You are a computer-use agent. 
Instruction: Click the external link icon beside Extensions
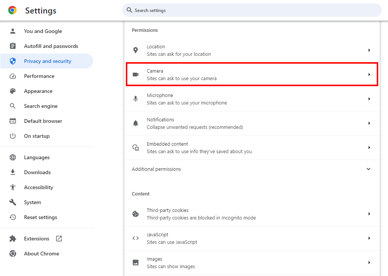(x=59, y=239)
